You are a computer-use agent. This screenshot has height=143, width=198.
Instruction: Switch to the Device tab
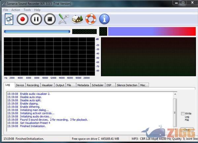click(20, 85)
